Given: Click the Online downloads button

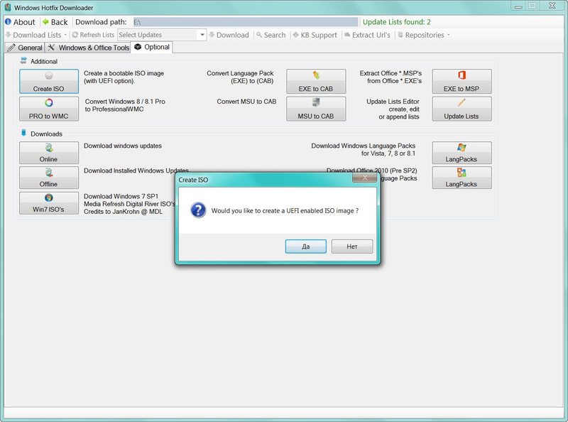Looking at the screenshot, I should click(49, 153).
